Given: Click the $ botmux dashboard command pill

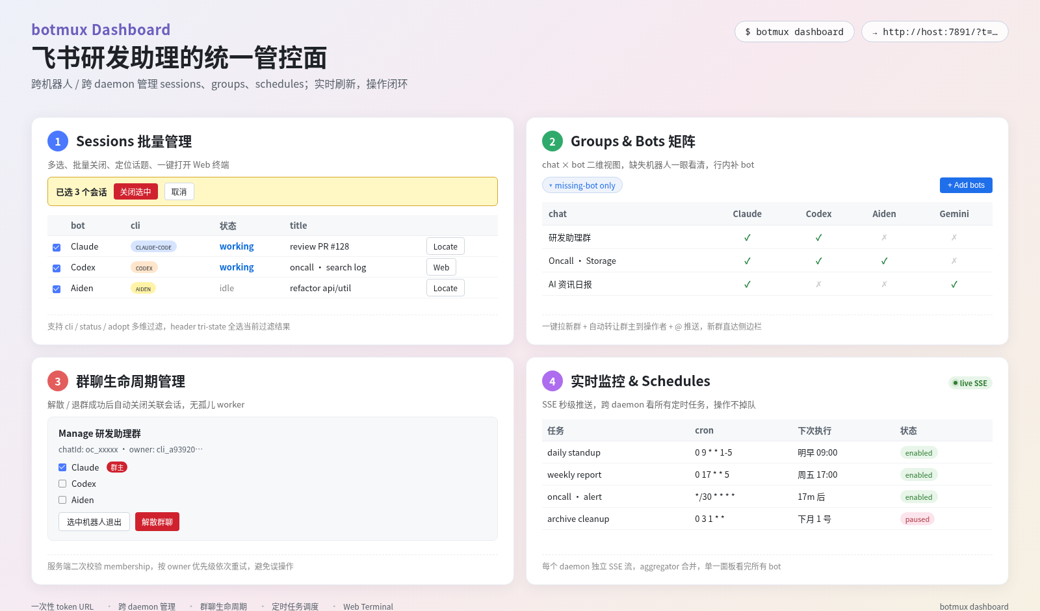Looking at the screenshot, I should point(794,32).
